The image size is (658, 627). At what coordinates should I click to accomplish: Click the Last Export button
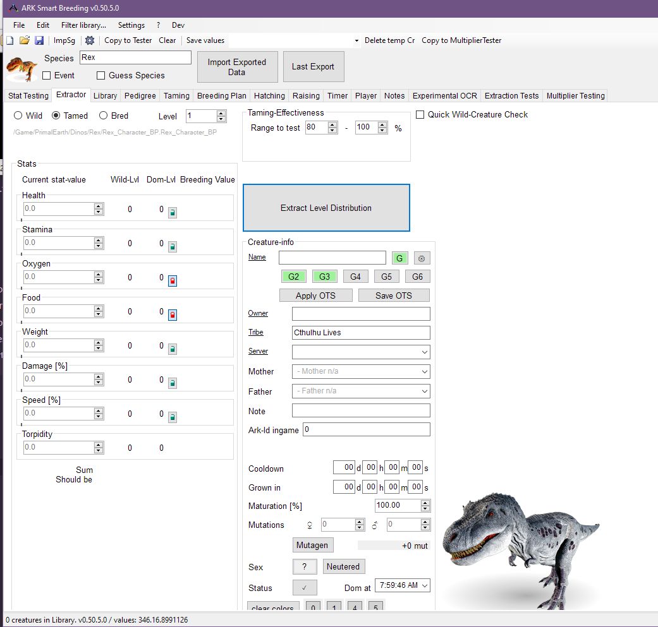click(x=314, y=67)
